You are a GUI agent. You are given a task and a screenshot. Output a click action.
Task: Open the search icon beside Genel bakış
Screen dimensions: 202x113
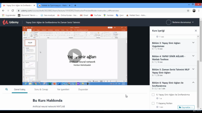(6, 89)
